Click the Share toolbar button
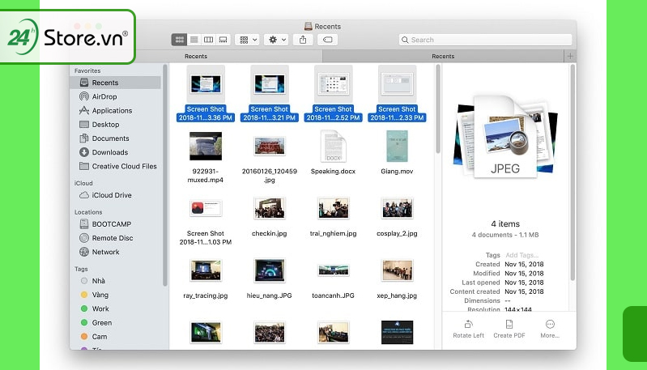 pos(303,40)
